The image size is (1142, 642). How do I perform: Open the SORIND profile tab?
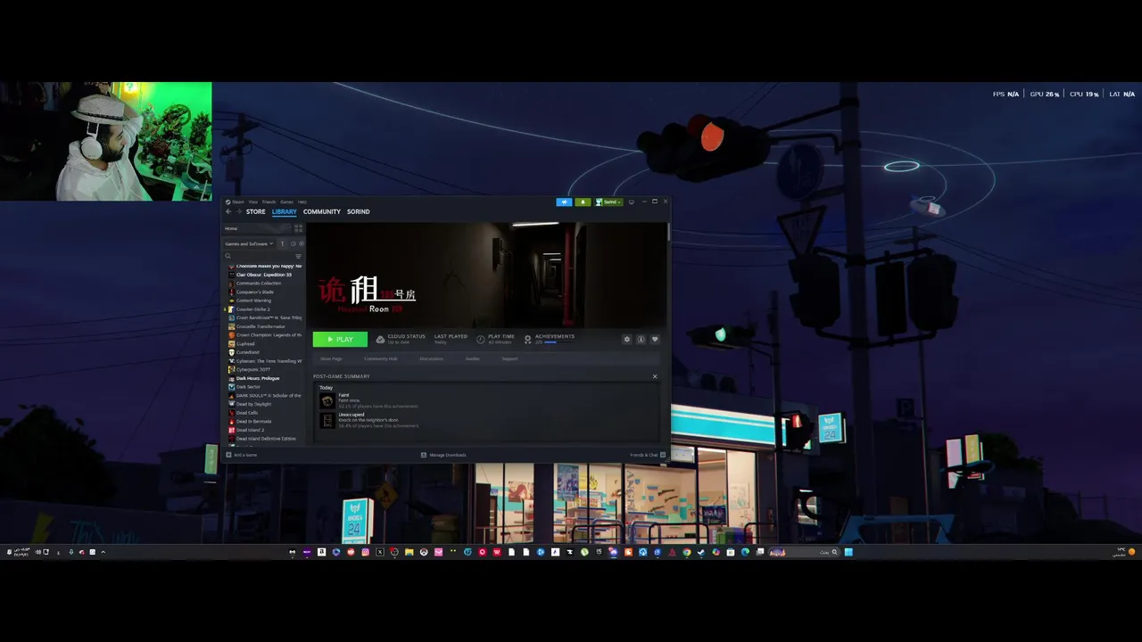359,211
